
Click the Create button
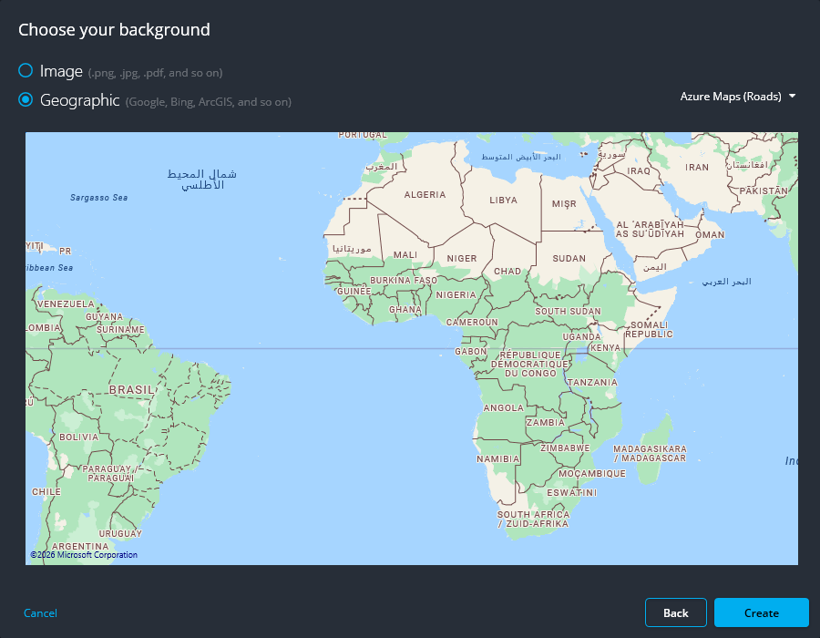point(761,612)
